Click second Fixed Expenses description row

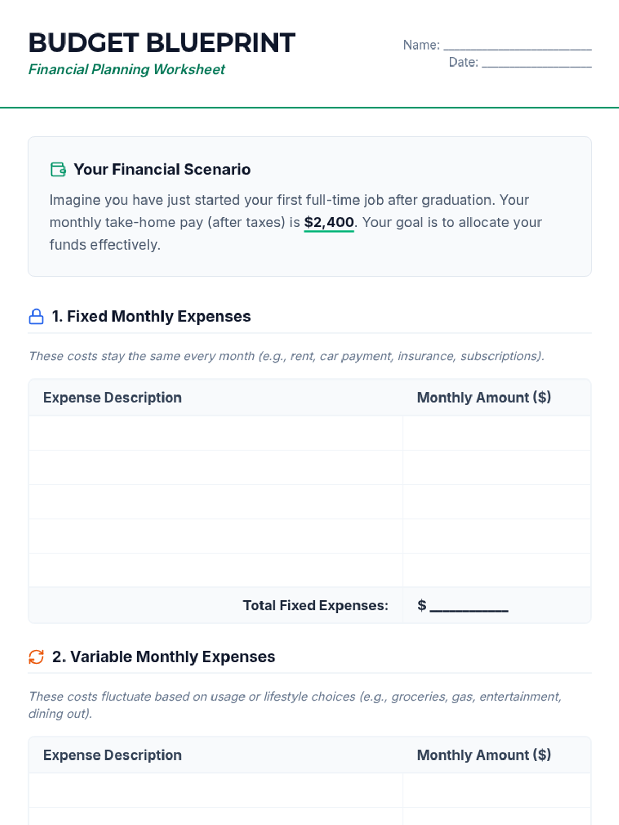point(216,467)
